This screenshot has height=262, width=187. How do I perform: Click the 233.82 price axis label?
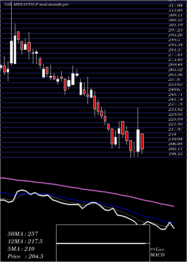pos(175,109)
